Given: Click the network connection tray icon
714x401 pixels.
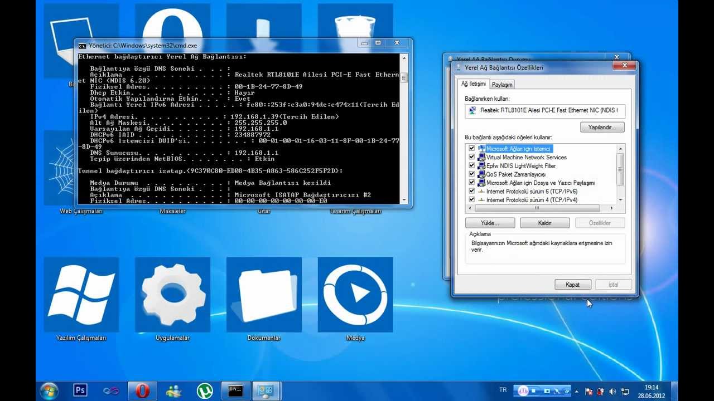Looking at the screenshot, I should point(625,392).
